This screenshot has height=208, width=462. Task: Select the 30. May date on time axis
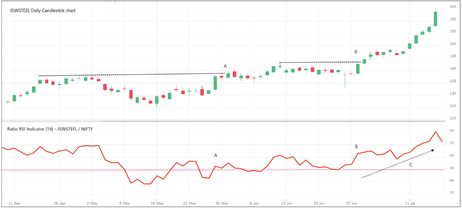point(222,203)
